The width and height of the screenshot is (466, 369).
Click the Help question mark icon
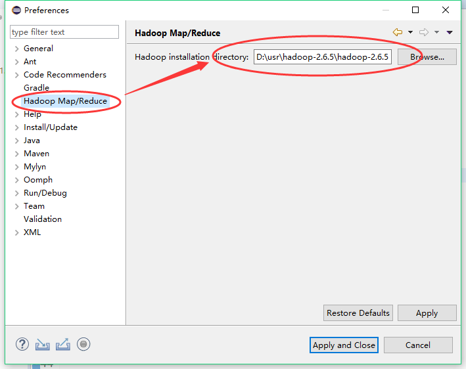click(22, 344)
